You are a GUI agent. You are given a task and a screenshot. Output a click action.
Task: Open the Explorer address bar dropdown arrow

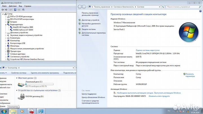(73, 68)
